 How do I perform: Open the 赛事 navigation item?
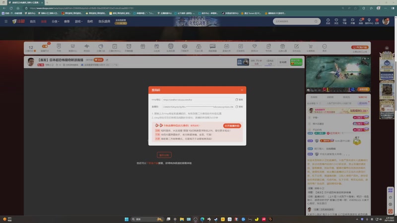[x=67, y=21]
